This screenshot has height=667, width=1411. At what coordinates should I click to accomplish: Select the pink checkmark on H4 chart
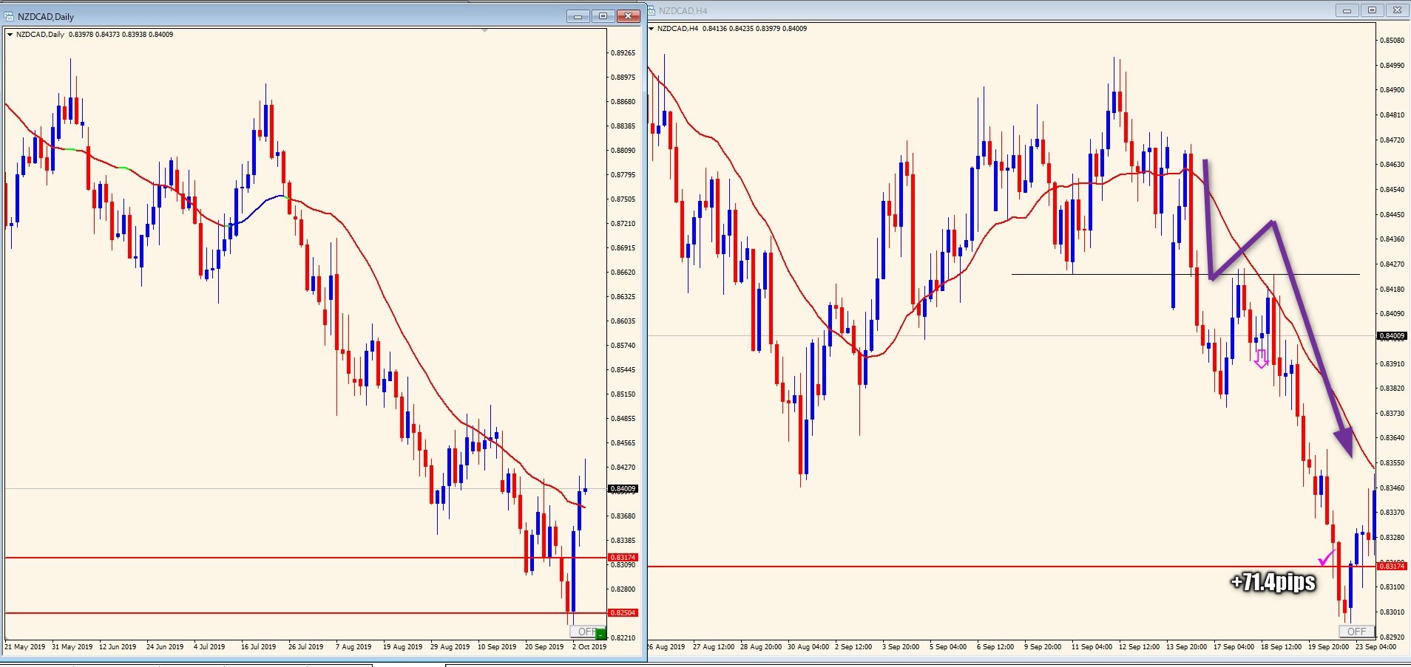pos(1325,558)
